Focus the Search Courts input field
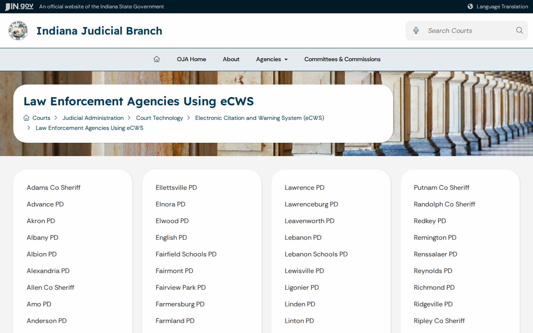The image size is (533, 333). click(467, 30)
